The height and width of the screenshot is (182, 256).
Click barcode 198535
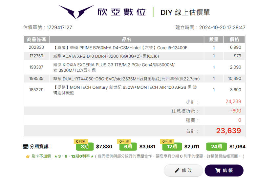[36, 79]
